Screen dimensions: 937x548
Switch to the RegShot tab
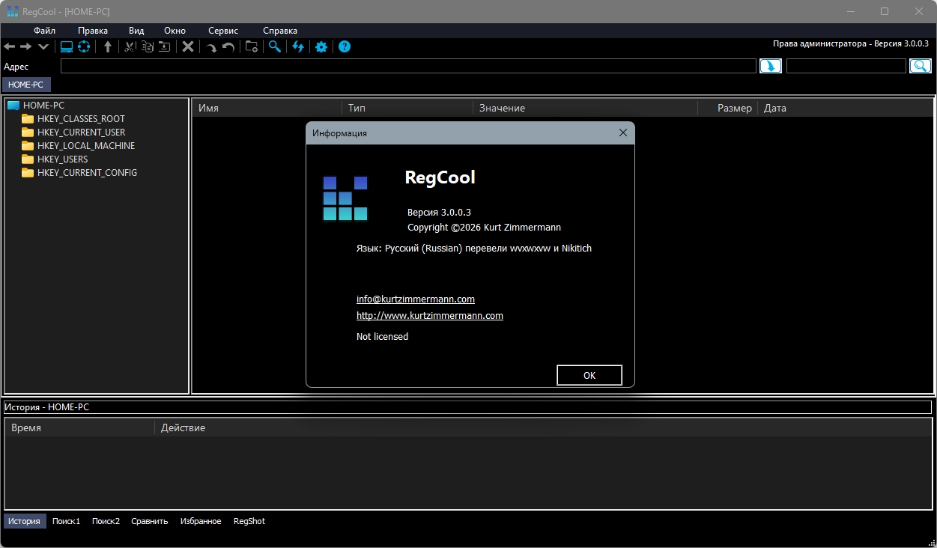(x=249, y=521)
